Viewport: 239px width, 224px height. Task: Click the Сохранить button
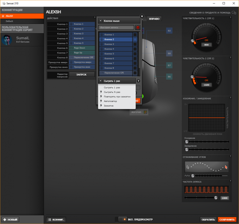pyautogui.click(x=227, y=220)
